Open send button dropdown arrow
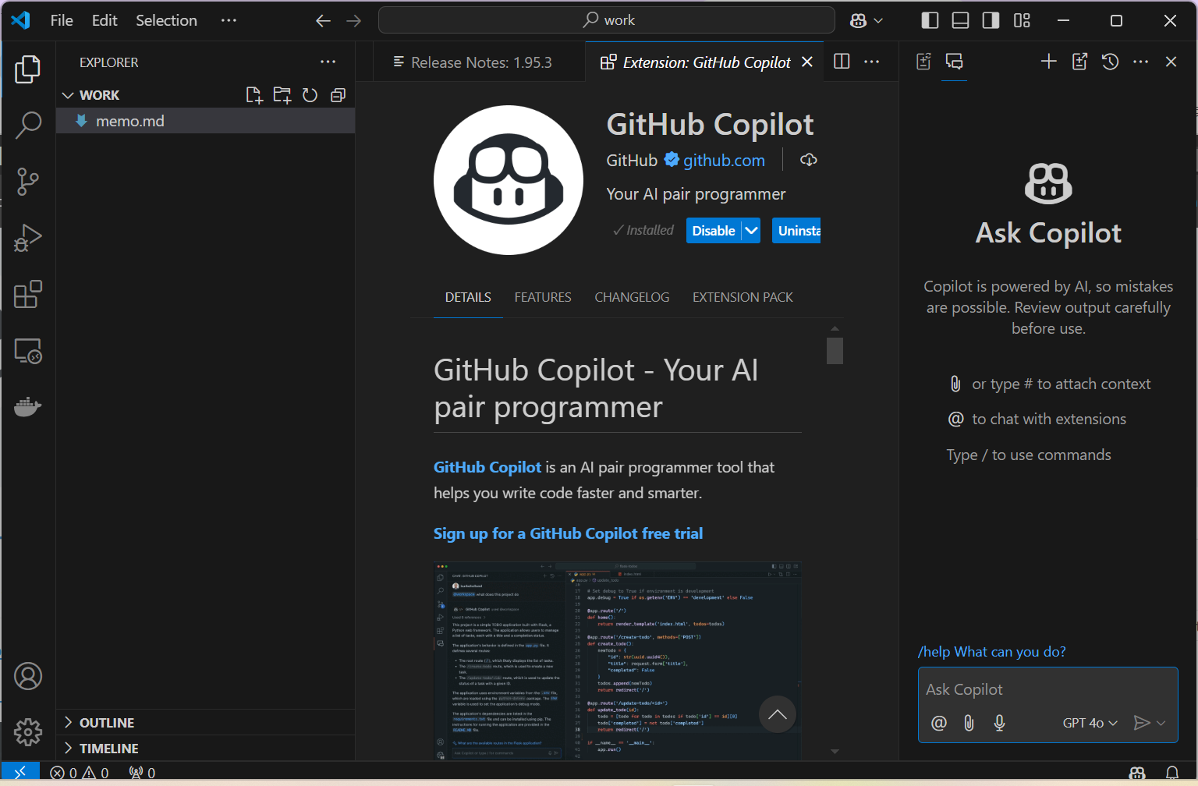1198x786 pixels. click(x=1161, y=723)
